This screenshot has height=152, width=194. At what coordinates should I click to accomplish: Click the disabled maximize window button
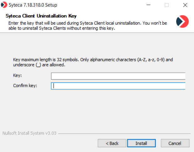[x=167, y=5]
